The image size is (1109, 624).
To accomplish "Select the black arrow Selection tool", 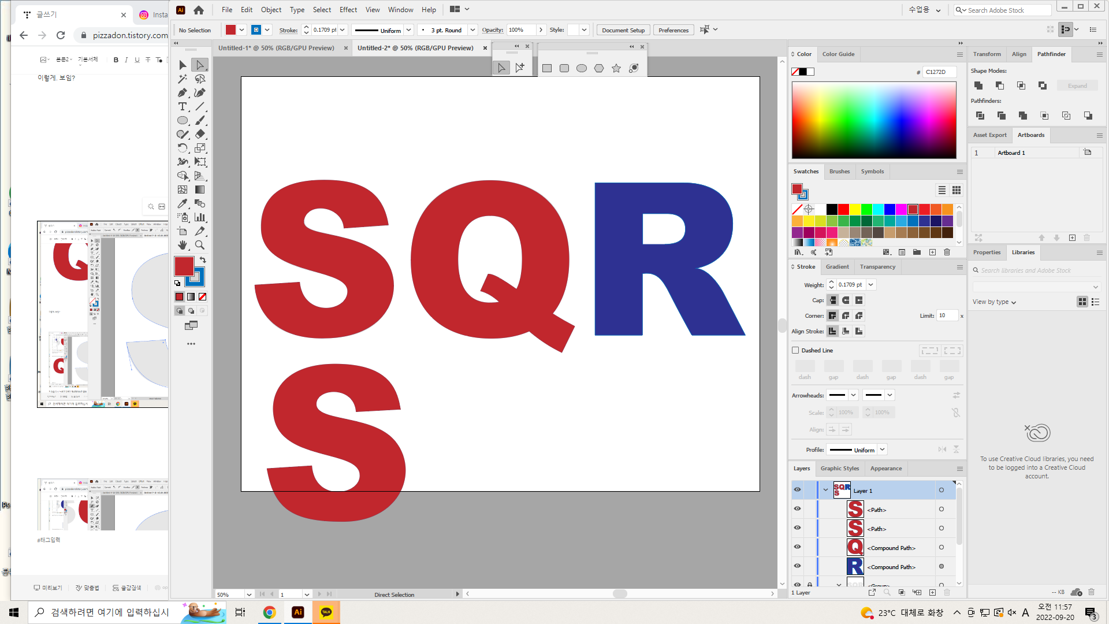I will coord(183,65).
